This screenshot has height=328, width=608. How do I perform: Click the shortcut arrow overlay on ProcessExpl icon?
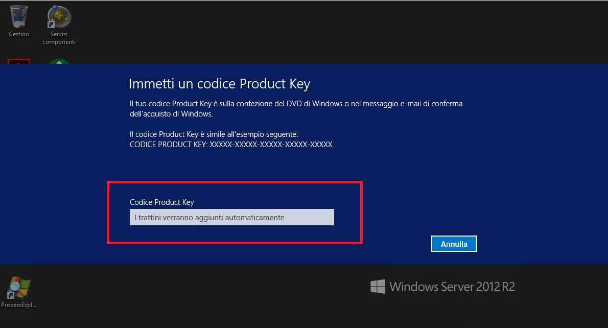[10, 296]
